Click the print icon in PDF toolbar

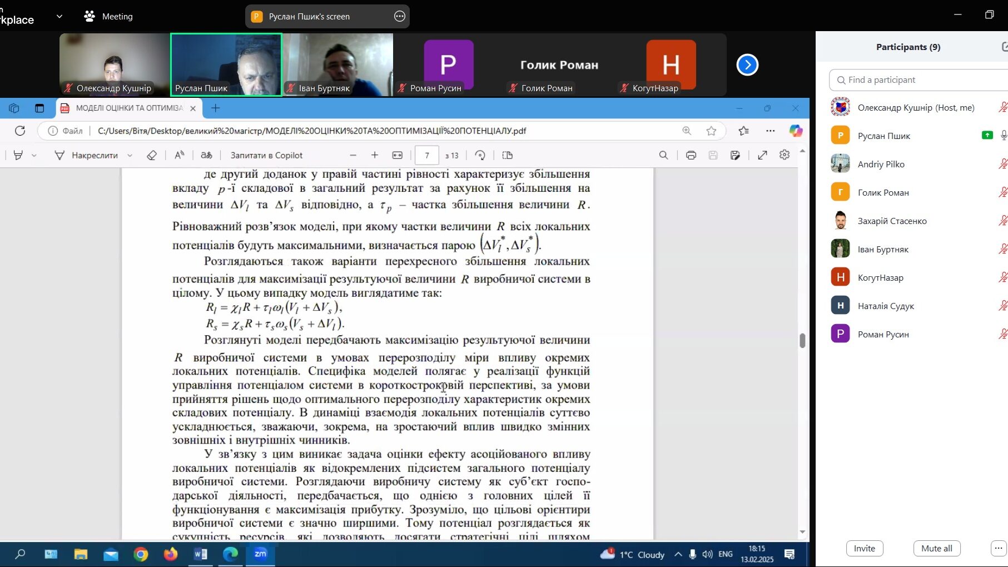(x=691, y=156)
